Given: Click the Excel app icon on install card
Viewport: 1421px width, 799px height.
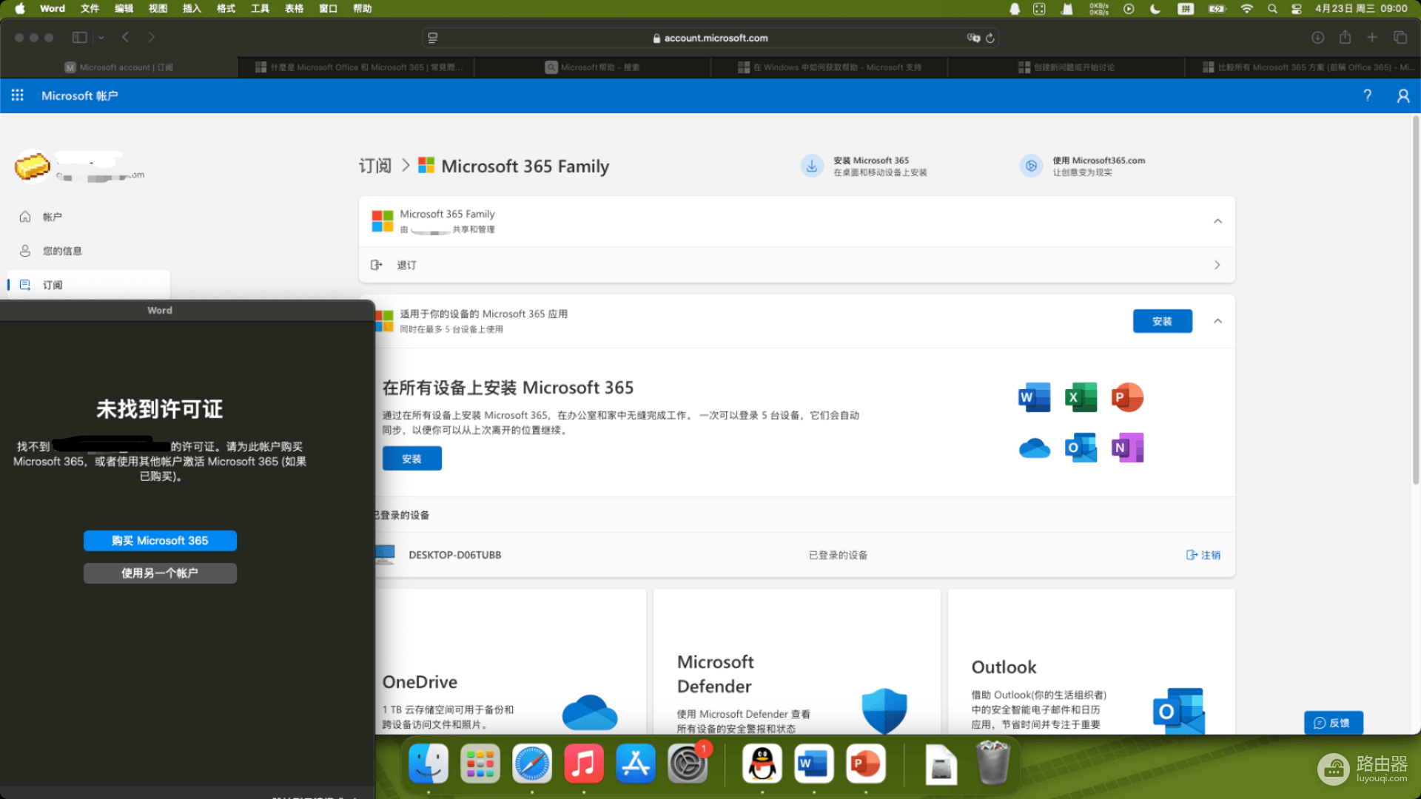Looking at the screenshot, I should point(1081,397).
